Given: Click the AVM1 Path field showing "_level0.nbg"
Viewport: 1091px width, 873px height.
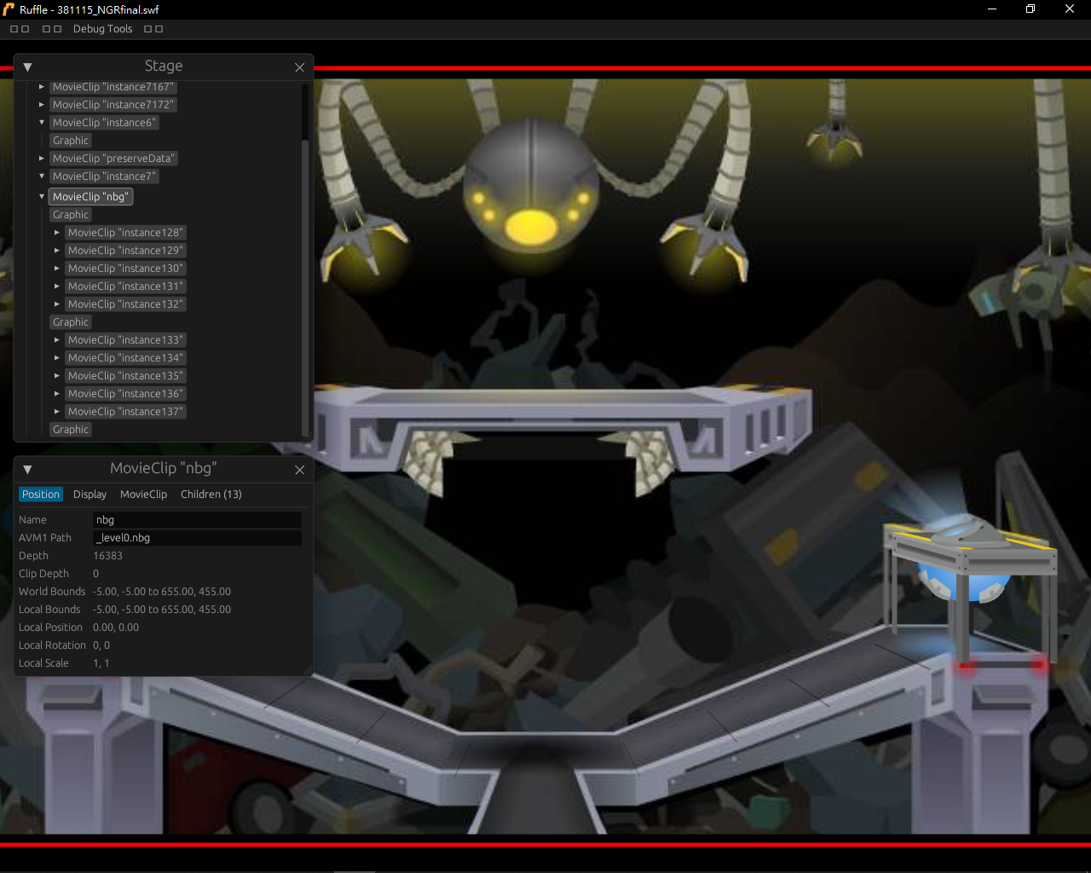Looking at the screenshot, I should [x=197, y=537].
